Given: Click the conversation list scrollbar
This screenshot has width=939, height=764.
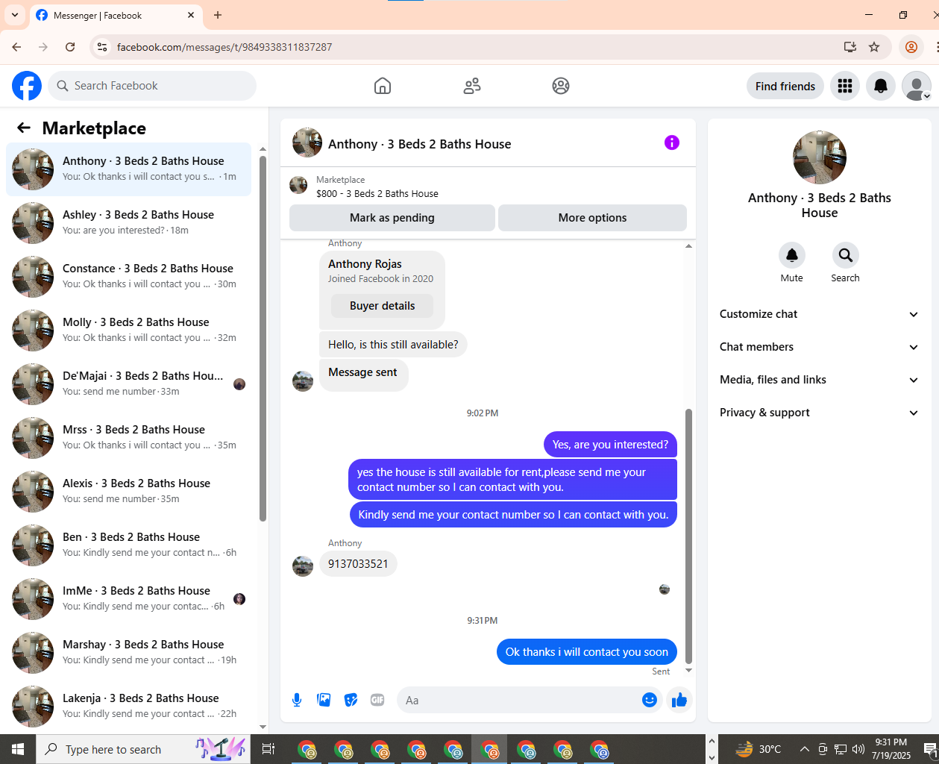Looking at the screenshot, I should pos(263,339).
